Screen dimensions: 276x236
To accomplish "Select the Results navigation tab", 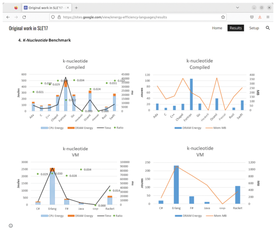I will [x=236, y=28].
